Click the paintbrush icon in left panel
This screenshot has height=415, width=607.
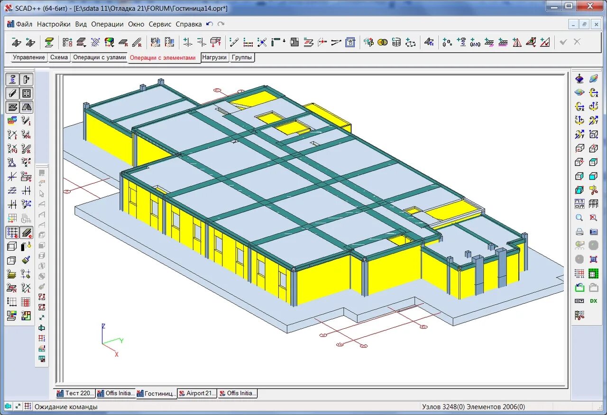(27, 260)
